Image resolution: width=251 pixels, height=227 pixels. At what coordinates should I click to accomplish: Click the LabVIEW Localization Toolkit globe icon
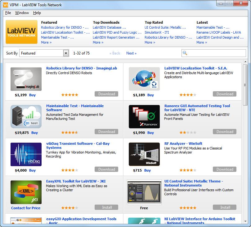(144, 79)
